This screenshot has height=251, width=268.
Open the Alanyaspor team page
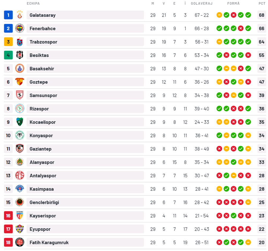(42, 162)
